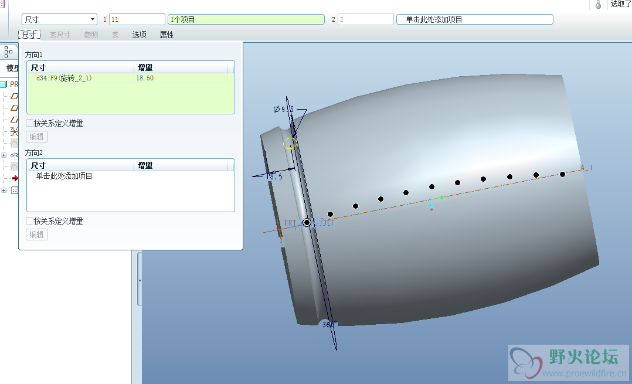
Task: Click the top 单击此处添加项目 collector
Action: [475, 19]
